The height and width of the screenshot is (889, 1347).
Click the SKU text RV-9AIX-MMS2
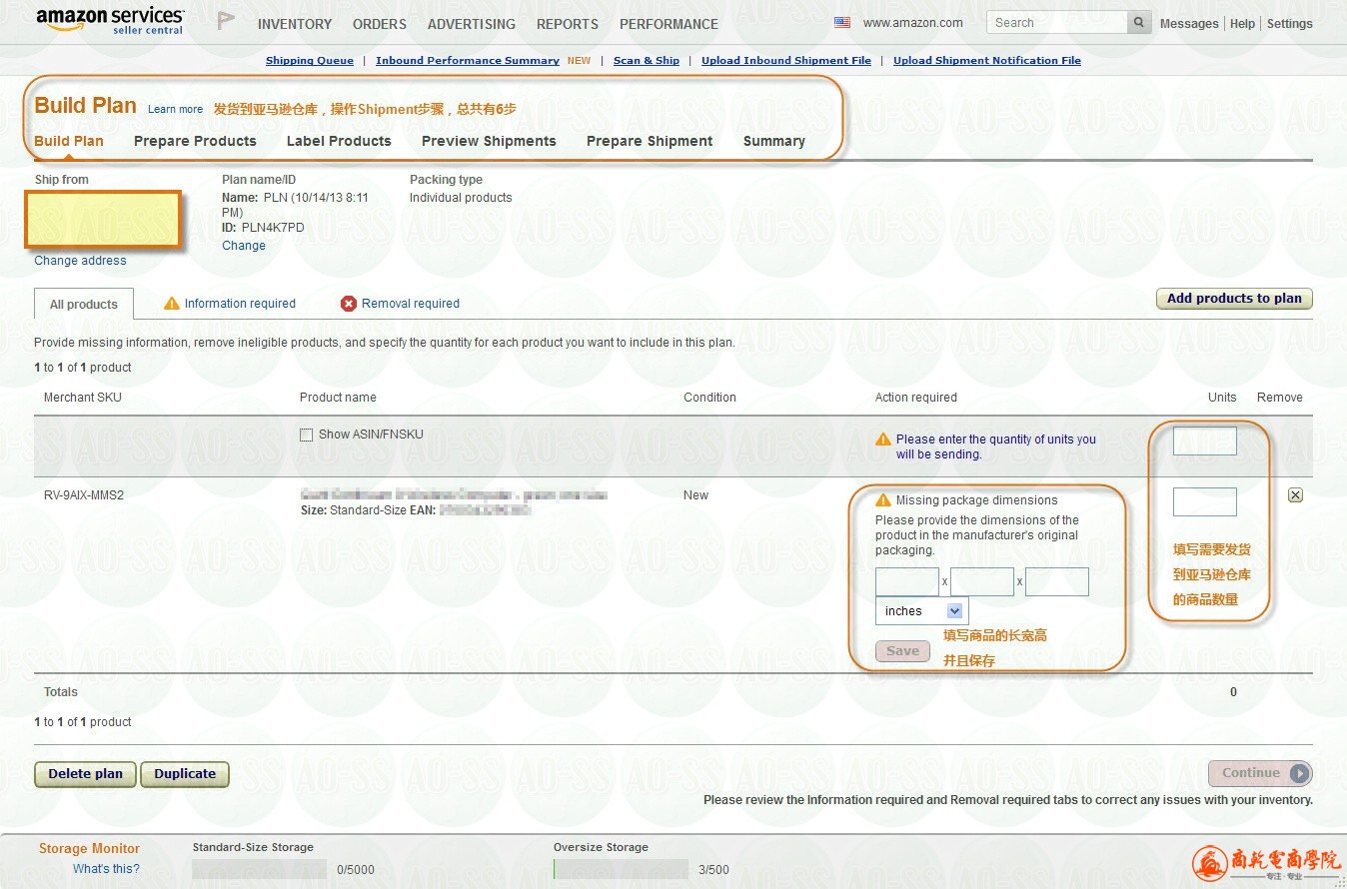tap(84, 495)
